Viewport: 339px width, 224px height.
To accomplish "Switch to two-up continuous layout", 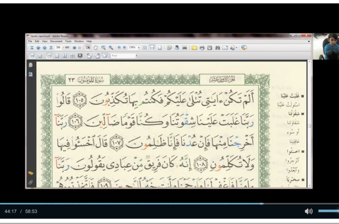I will tap(72, 56).
